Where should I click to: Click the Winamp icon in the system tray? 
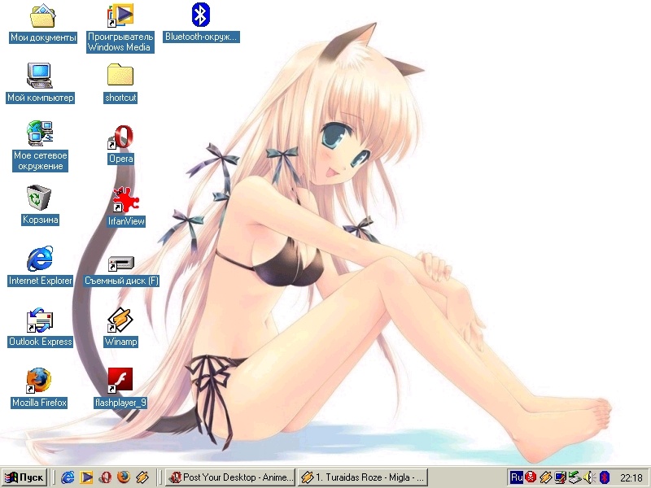545,477
